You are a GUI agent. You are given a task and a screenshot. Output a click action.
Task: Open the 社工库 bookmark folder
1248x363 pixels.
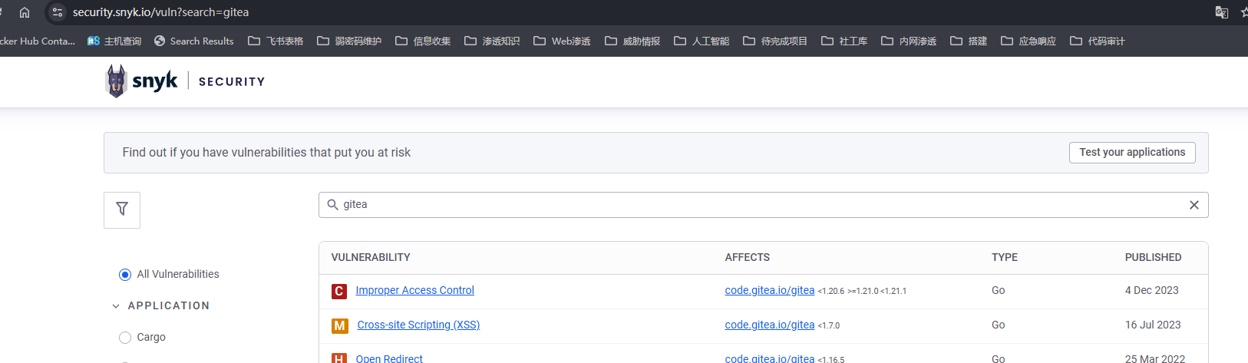tap(844, 41)
